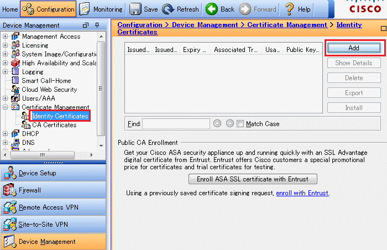Click the System Image/Configuration tree icon
387x250 pixels.
click(x=15, y=54)
